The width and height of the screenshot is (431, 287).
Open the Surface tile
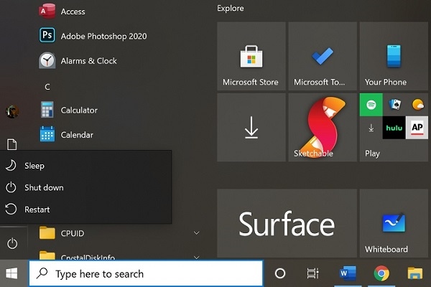tap(286, 223)
